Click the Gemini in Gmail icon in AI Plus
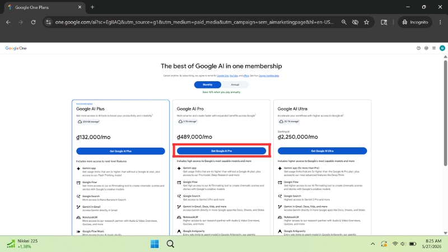 tap(78, 207)
